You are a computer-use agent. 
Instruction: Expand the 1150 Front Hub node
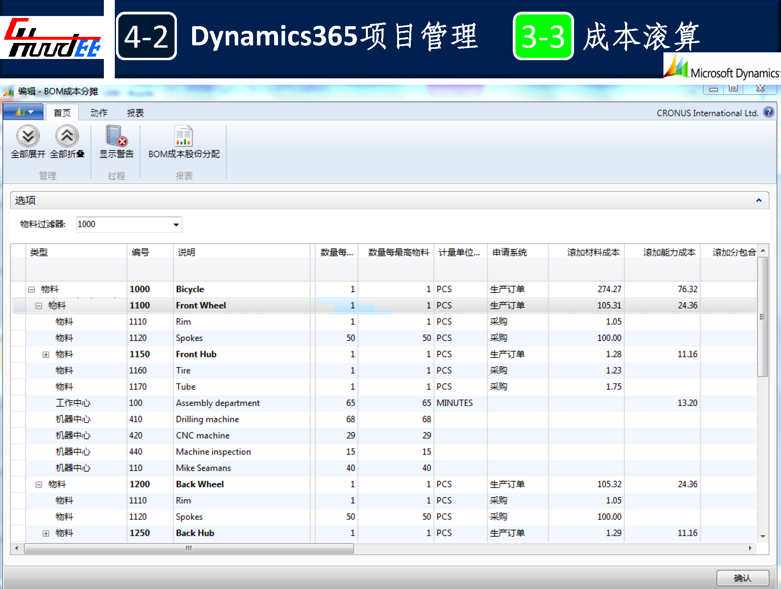(46, 355)
